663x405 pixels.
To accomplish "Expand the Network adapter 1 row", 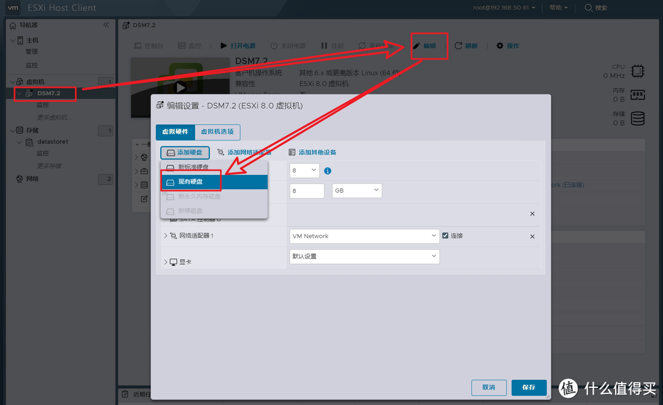I will (165, 236).
